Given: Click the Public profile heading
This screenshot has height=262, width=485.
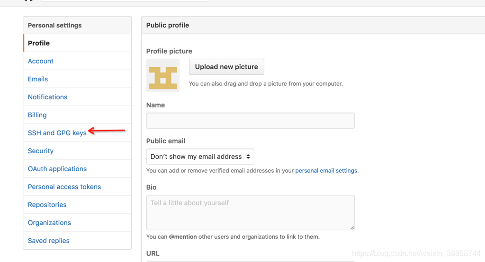Looking at the screenshot, I should point(168,26).
